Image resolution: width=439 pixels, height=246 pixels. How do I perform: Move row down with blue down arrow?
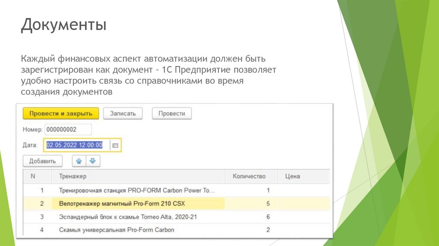coord(93,161)
